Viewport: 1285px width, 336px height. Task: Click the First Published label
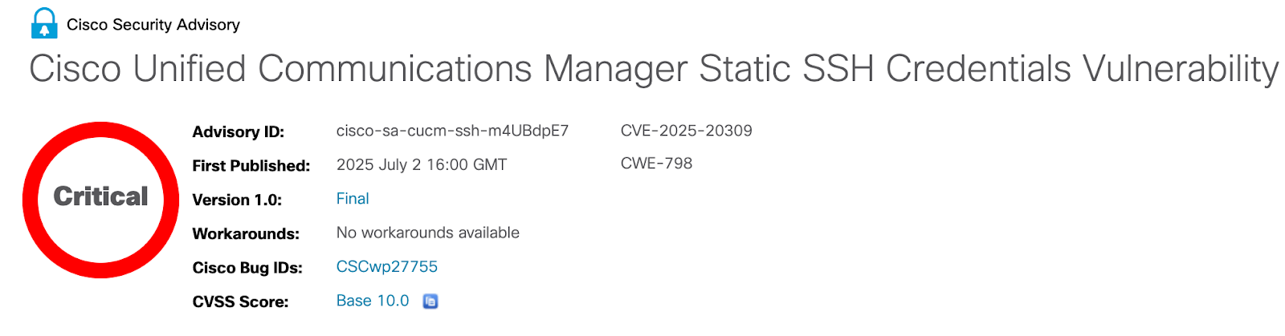click(x=251, y=166)
